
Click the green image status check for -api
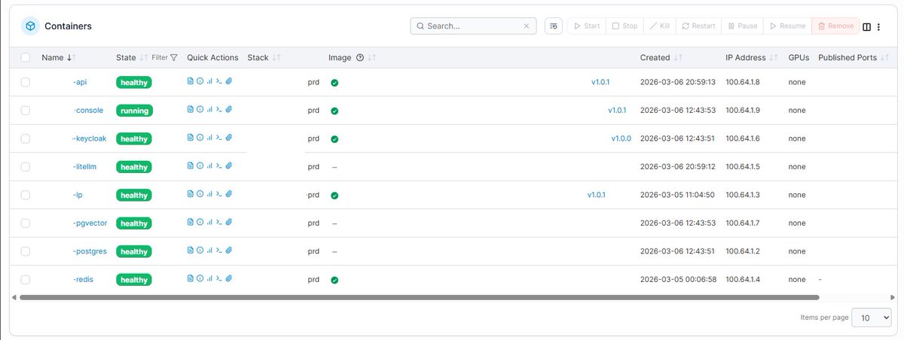pyautogui.click(x=334, y=82)
